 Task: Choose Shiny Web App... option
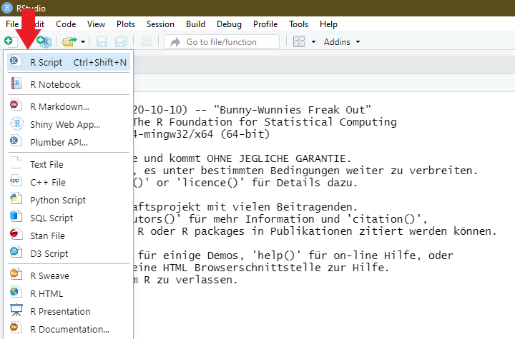click(x=69, y=124)
